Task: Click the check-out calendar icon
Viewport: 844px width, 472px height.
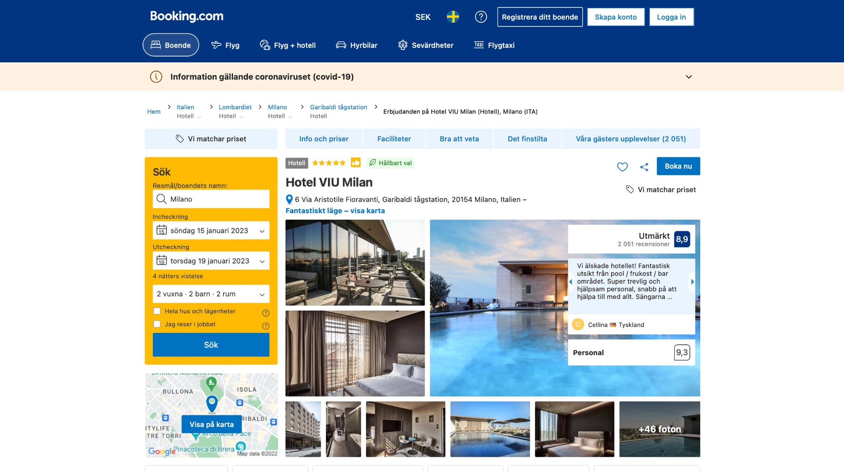Action: point(162,260)
